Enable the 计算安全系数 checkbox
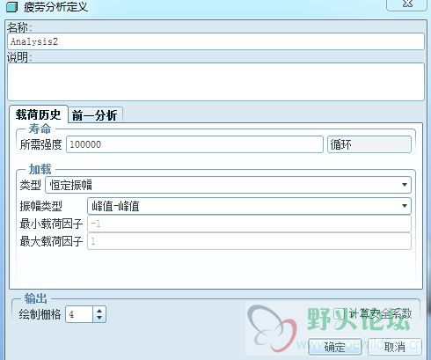 pyautogui.click(x=338, y=314)
